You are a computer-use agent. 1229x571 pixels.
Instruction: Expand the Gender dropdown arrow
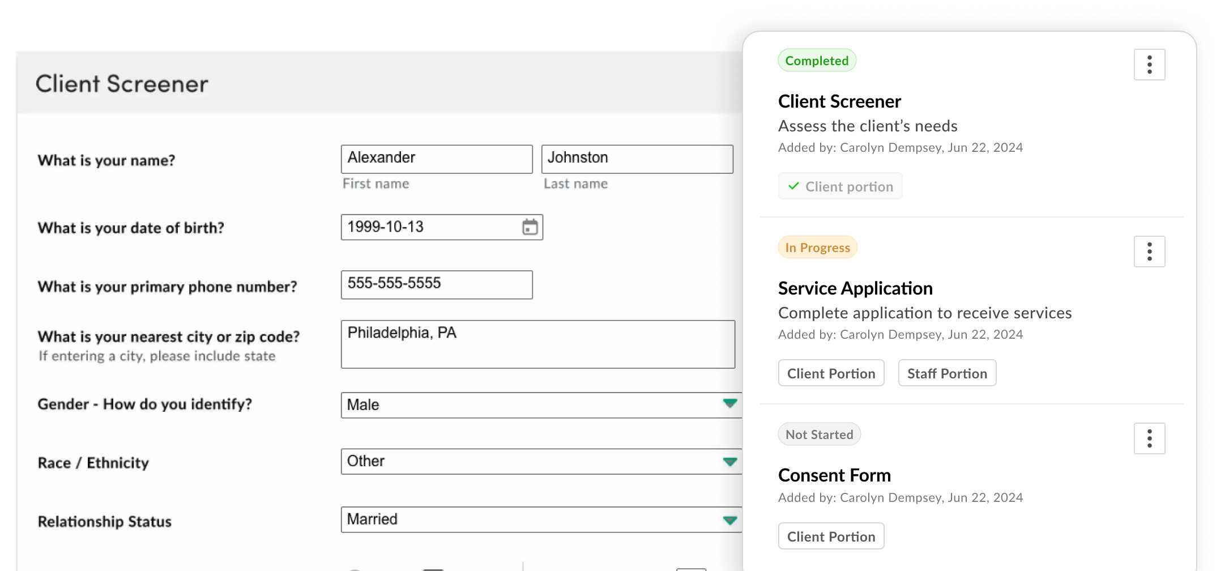pos(730,403)
